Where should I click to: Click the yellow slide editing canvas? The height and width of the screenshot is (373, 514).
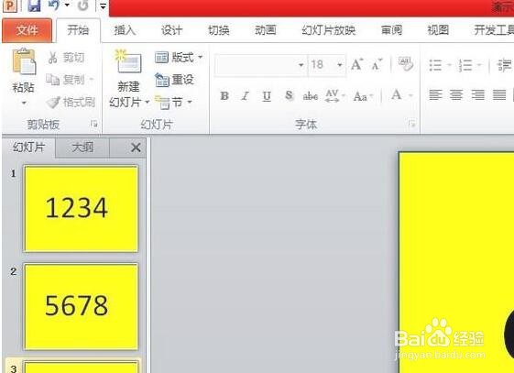pos(456,262)
